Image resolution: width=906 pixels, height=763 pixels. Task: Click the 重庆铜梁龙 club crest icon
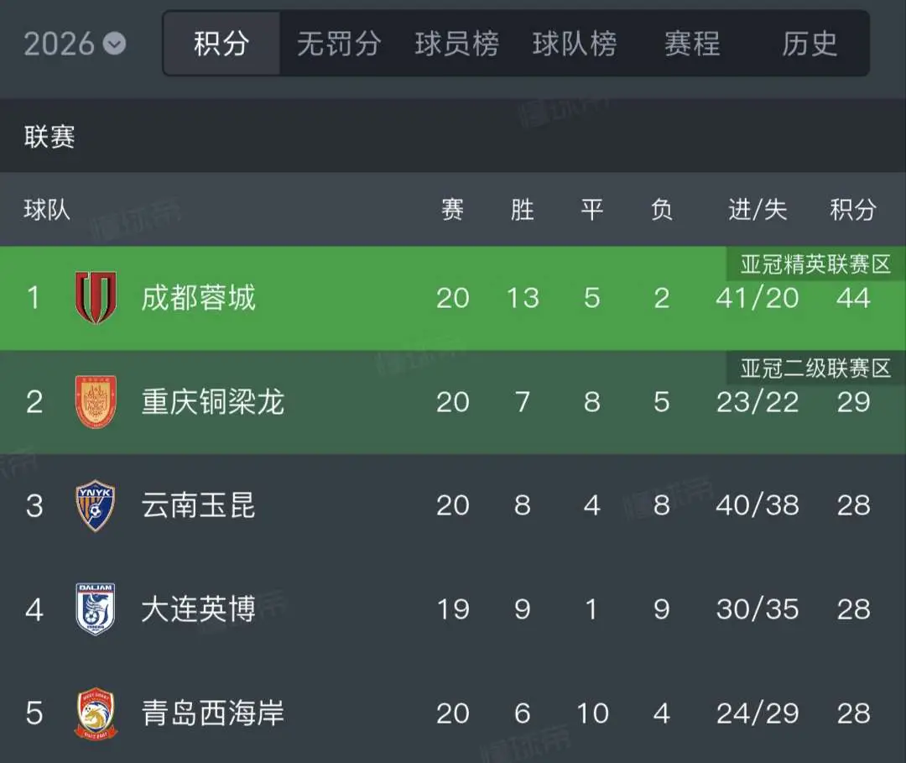click(96, 402)
